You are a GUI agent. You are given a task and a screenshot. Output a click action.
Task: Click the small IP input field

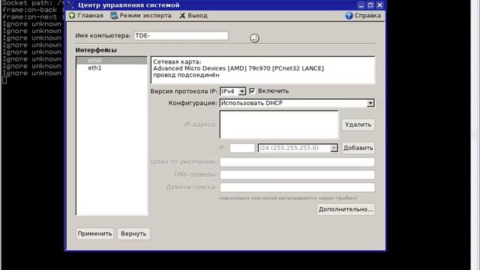[x=242, y=148]
